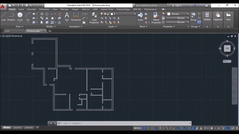Expand the Block panel

[x=143, y=26]
